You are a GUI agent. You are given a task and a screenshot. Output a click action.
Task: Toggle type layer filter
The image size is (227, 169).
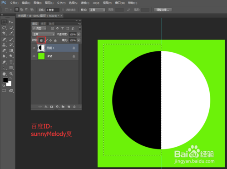63,28
